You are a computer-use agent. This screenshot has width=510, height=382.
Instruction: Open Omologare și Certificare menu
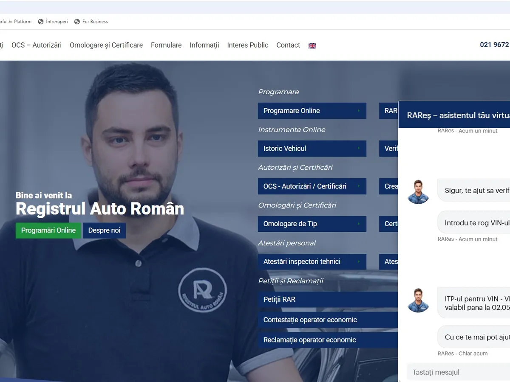click(x=106, y=45)
